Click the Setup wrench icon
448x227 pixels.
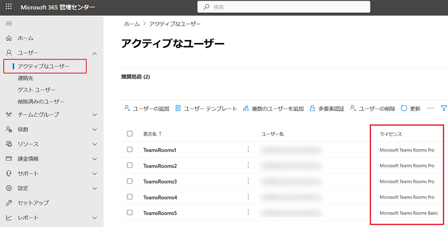pos(9,203)
